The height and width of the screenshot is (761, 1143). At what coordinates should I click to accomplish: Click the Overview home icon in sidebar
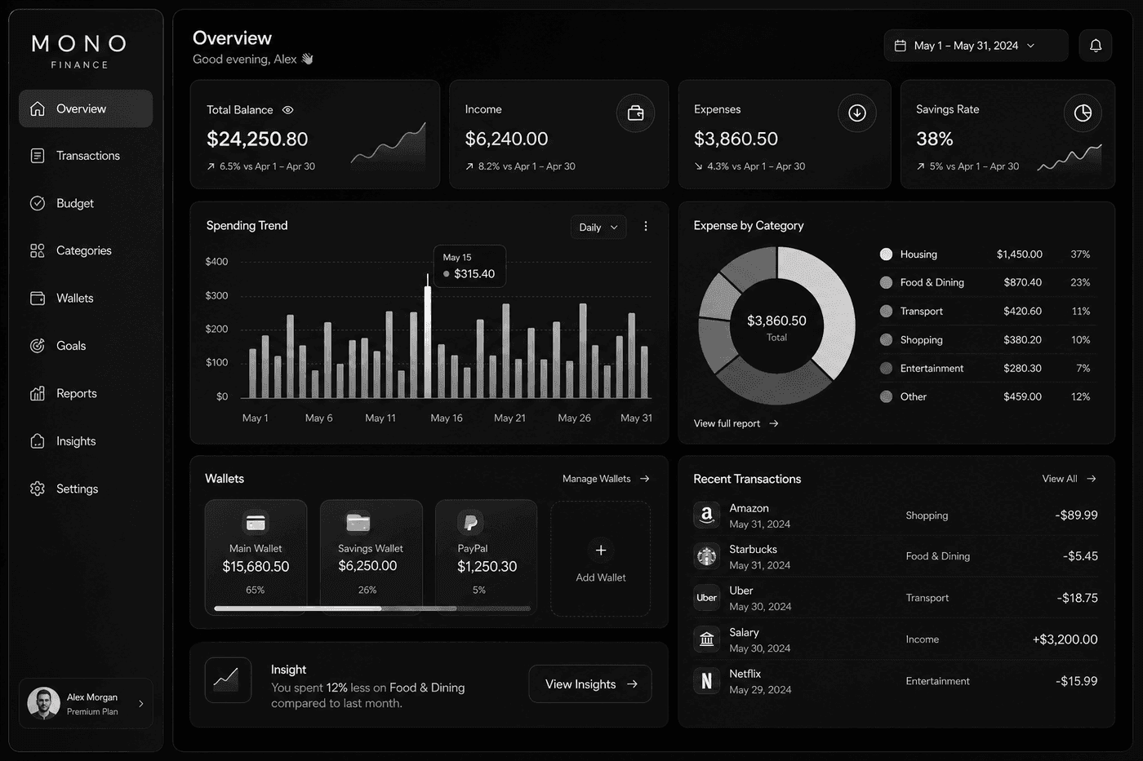38,108
